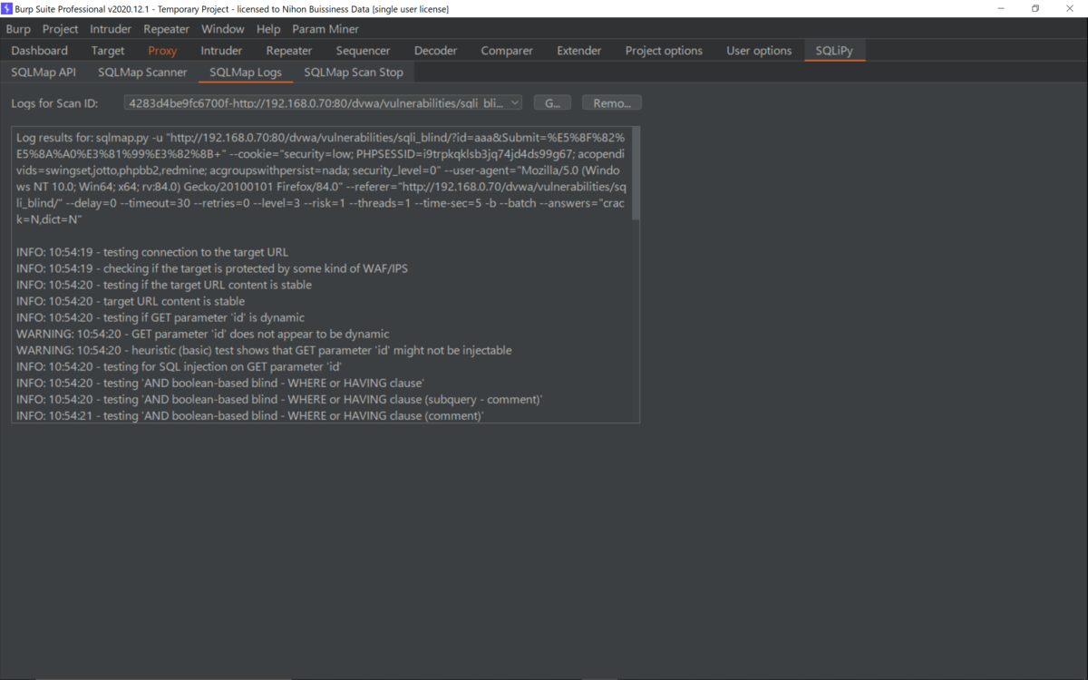Image resolution: width=1088 pixels, height=680 pixels.
Task: Switch to the User options tab
Action: [759, 51]
